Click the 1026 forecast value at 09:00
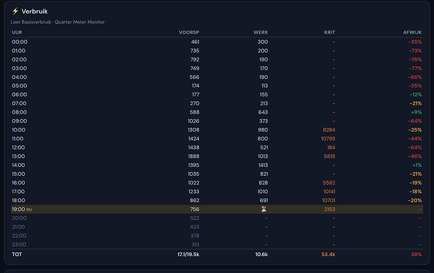The width and height of the screenshot is (434, 273). (194, 121)
